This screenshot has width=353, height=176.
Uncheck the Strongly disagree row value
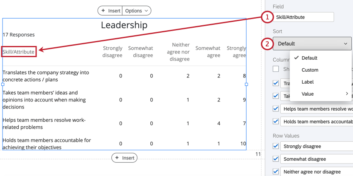[276, 146]
